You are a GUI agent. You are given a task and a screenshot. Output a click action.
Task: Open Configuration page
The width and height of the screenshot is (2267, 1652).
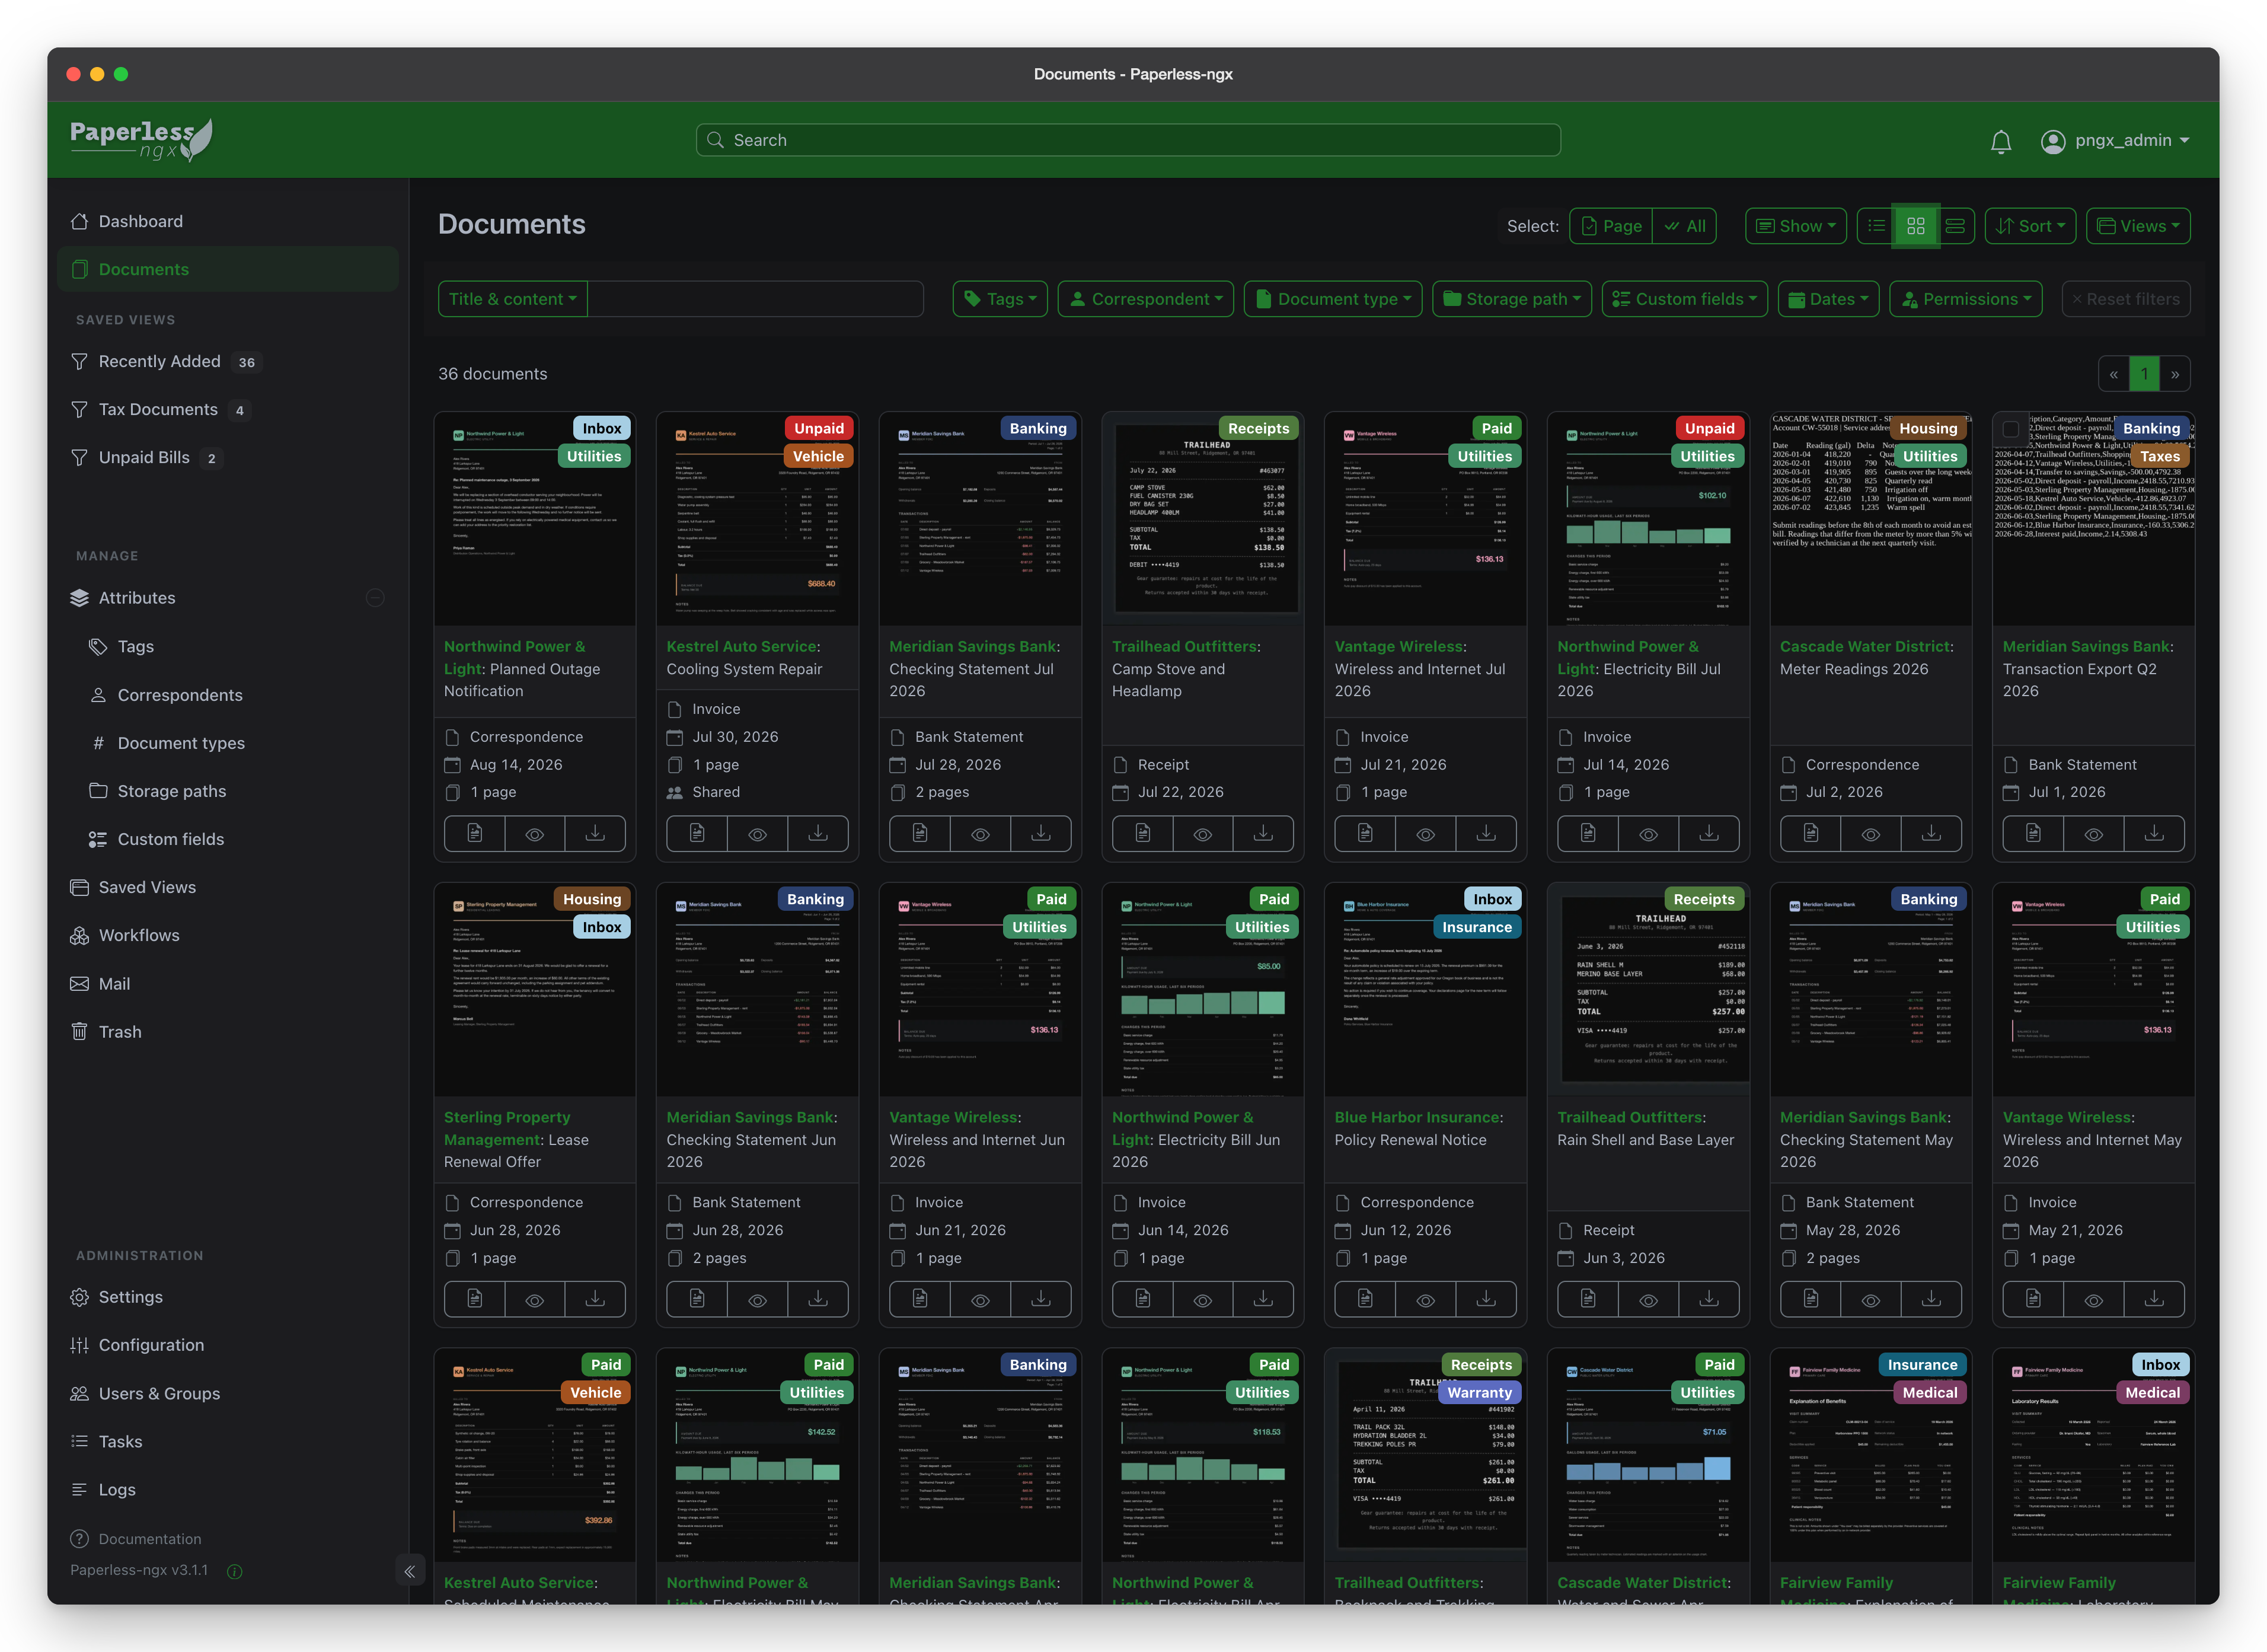pos(151,1345)
